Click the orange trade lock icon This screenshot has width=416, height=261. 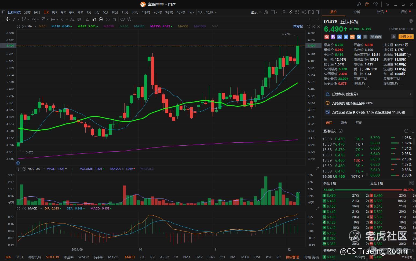[367, 4]
